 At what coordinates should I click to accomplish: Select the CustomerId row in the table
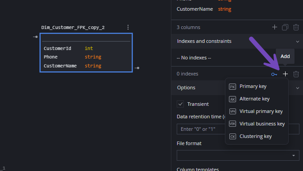(x=86, y=48)
